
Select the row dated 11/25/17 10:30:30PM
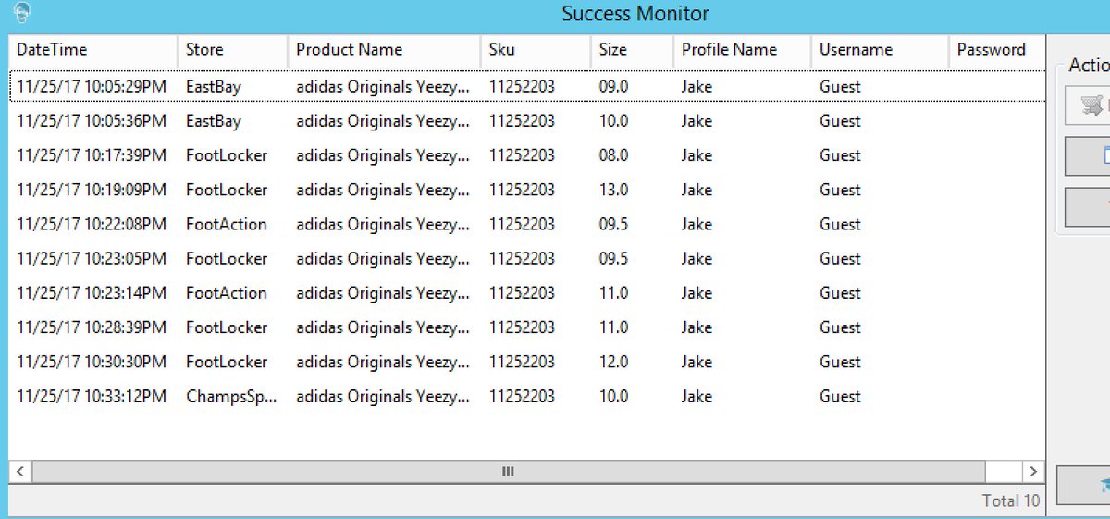[527, 362]
